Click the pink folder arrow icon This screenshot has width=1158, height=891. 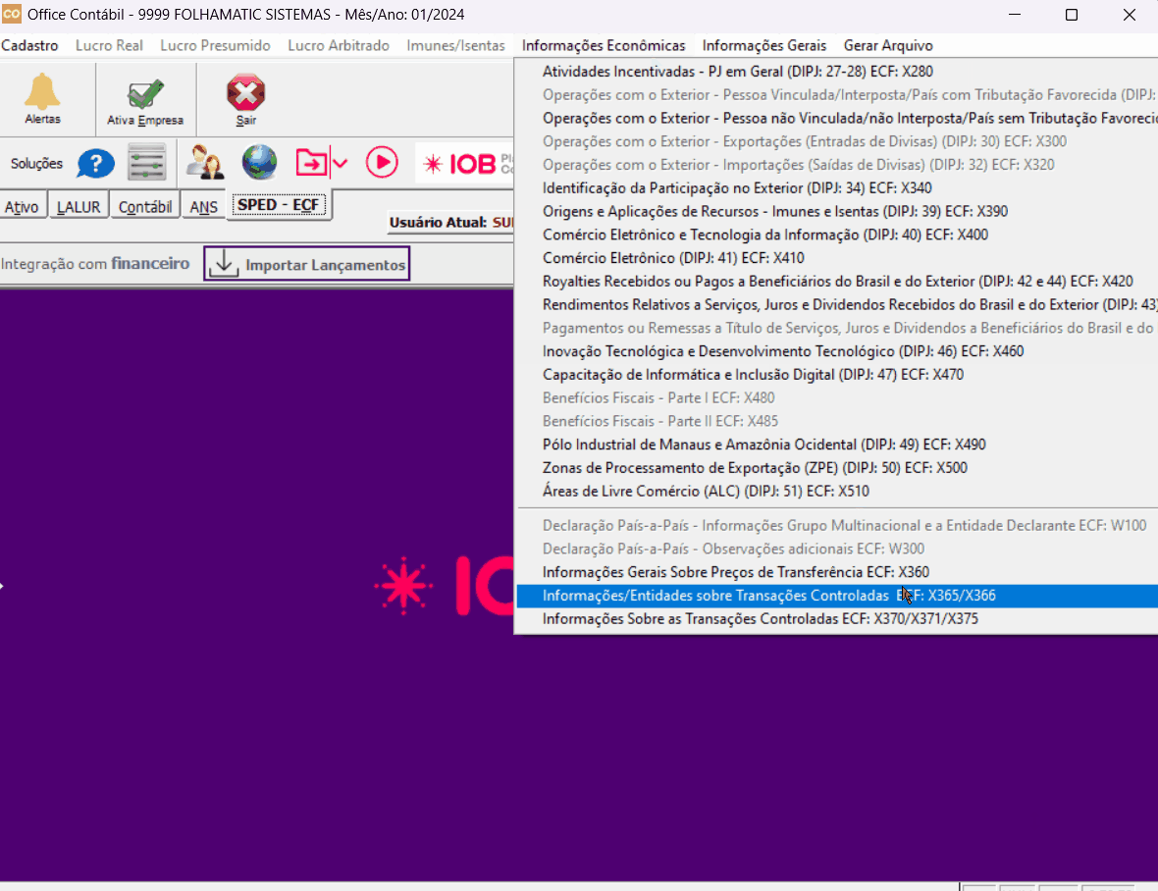311,163
